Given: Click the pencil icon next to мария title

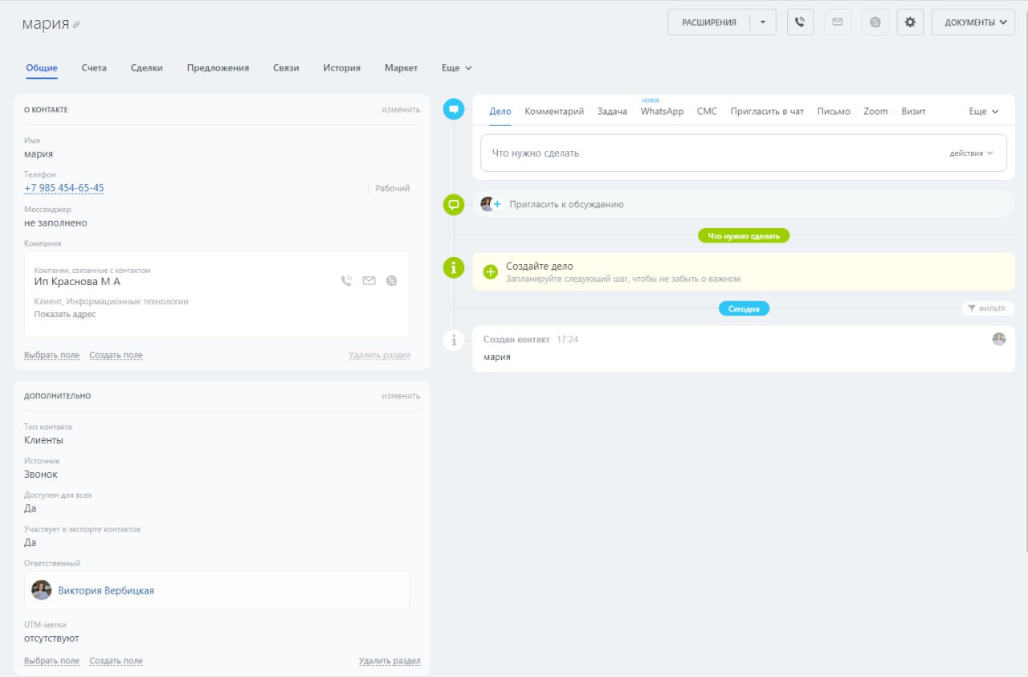Looking at the screenshot, I should tap(76, 25).
